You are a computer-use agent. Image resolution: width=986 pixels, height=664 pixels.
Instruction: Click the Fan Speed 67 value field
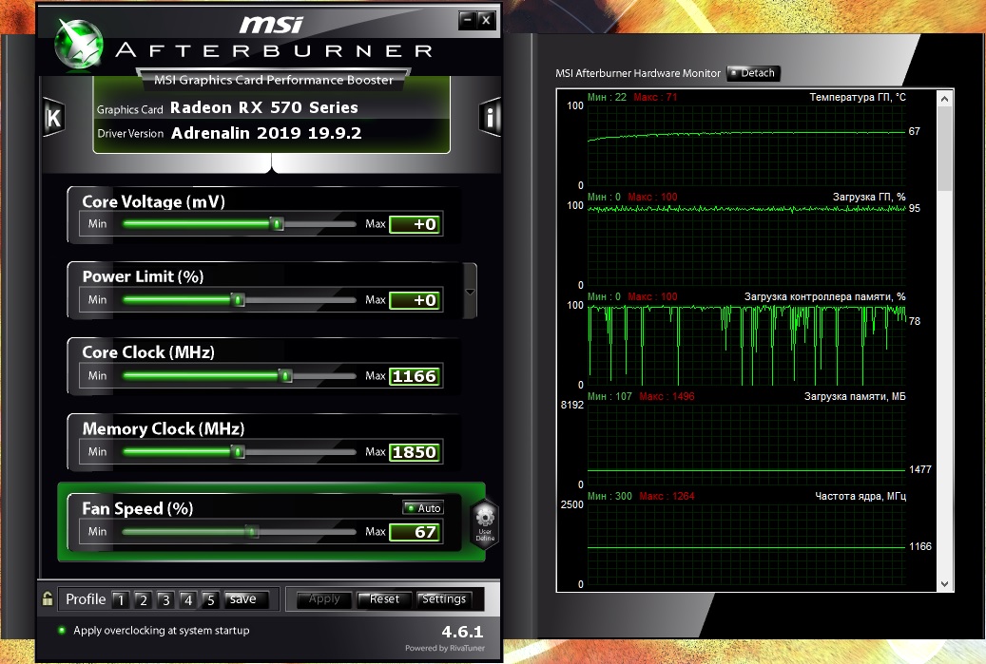416,532
